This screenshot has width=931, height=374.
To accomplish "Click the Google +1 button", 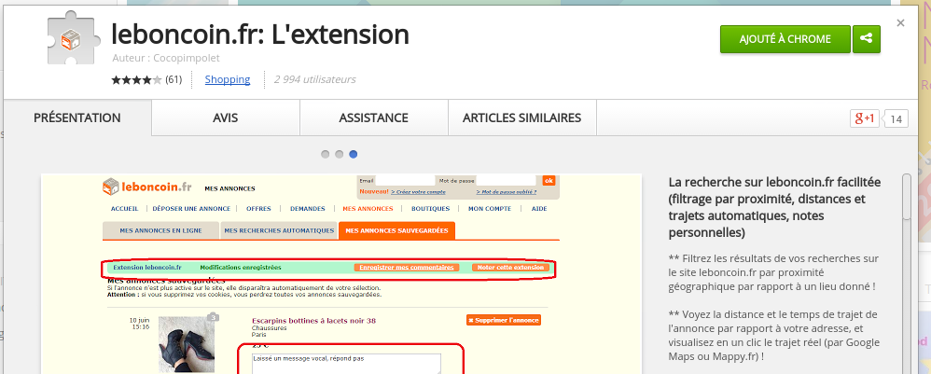I will [x=864, y=118].
